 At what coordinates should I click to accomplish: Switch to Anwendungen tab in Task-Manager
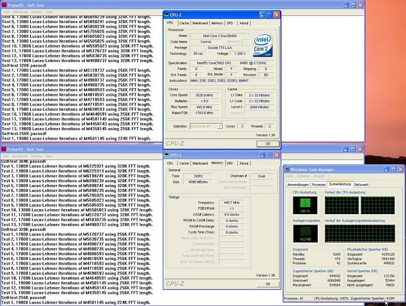pyautogui.click(x=298, y=184)
